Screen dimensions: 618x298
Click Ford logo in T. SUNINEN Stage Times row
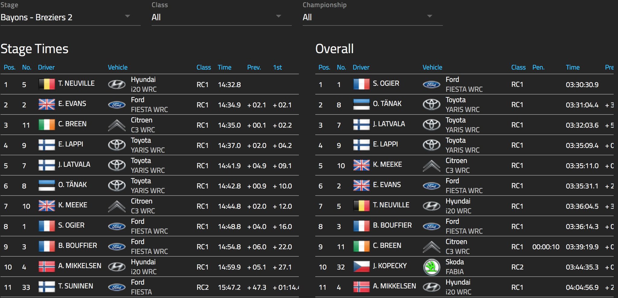click(117, 287)
